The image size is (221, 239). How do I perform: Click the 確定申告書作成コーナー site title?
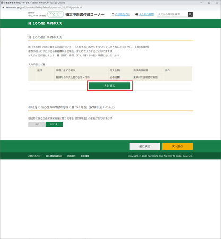85,15
